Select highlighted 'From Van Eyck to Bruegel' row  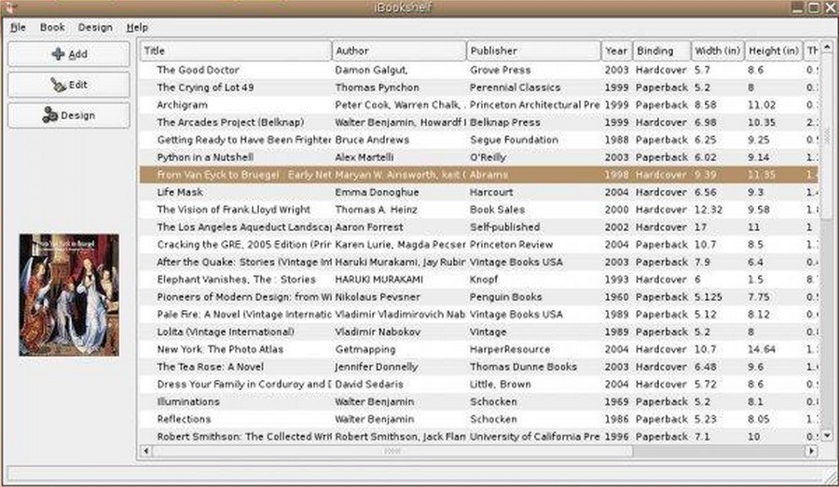pyautogui.click(x=479, y=175)
